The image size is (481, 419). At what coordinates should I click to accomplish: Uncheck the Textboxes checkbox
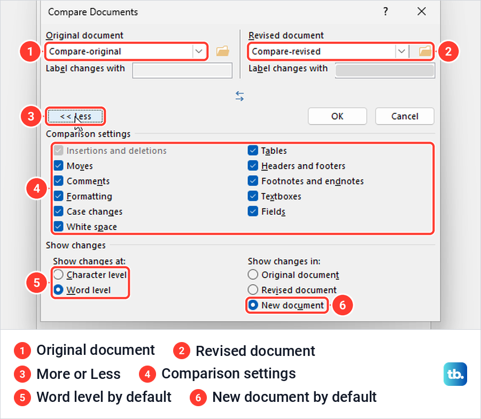pos(253,196)
